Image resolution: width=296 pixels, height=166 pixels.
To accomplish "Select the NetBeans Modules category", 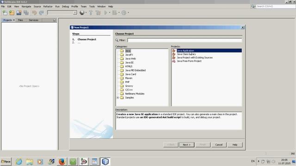I will pos(135,94).
